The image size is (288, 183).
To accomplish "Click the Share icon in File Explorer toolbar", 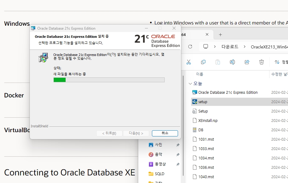I will tap(247, 62).
